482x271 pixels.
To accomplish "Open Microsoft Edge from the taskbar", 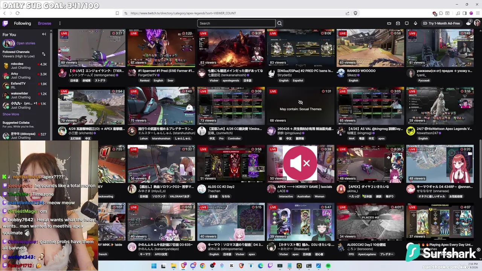I will tap(260, 266).
